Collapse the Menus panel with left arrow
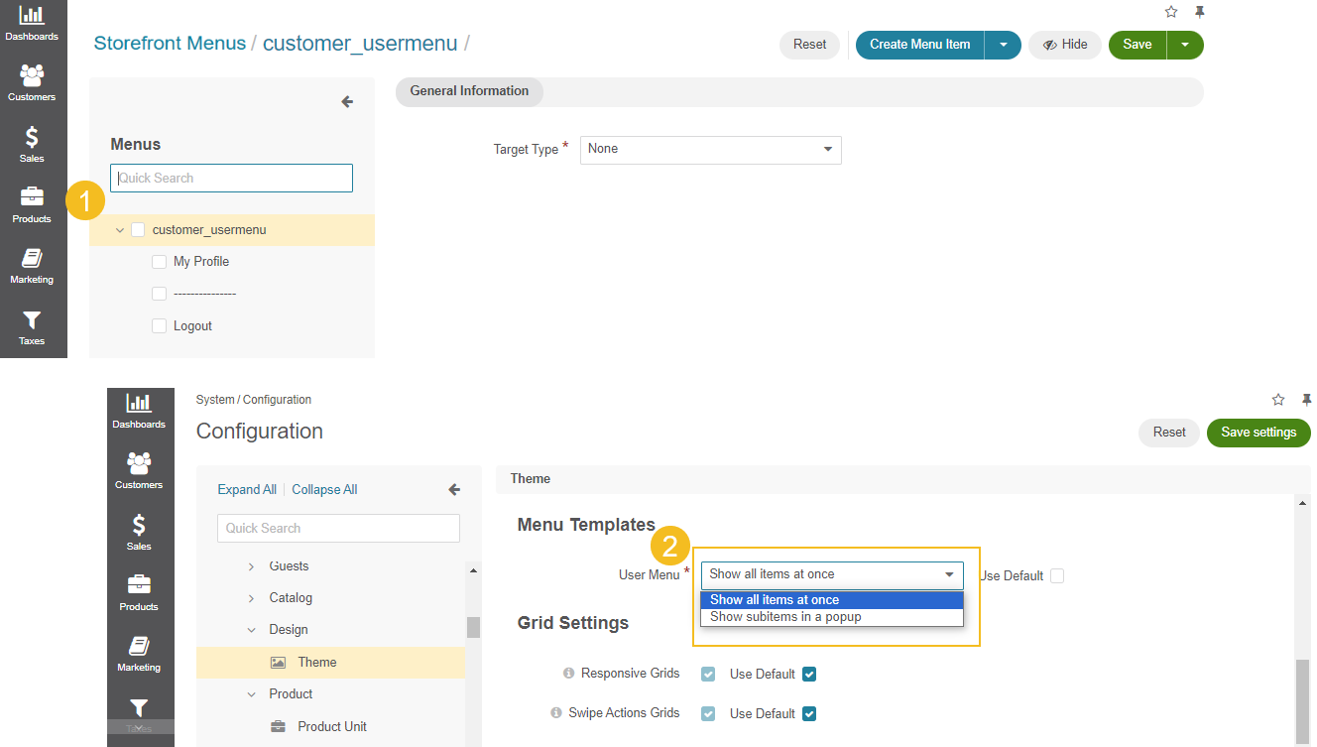Image resolution: width=1317 pixels, height=747 pixels. coord(347,101)
